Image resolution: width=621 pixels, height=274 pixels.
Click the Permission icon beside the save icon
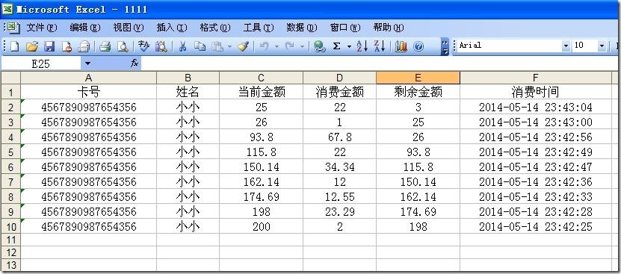tap(67, 47)
